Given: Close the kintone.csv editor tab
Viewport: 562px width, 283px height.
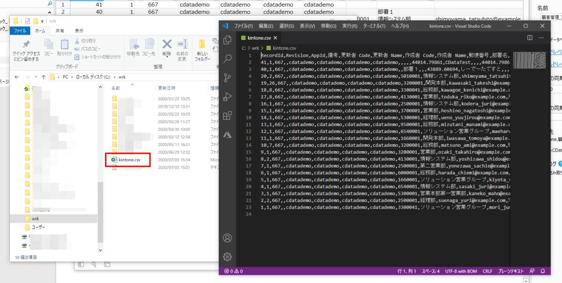Looking at the screenshot, I should (275, 38).
